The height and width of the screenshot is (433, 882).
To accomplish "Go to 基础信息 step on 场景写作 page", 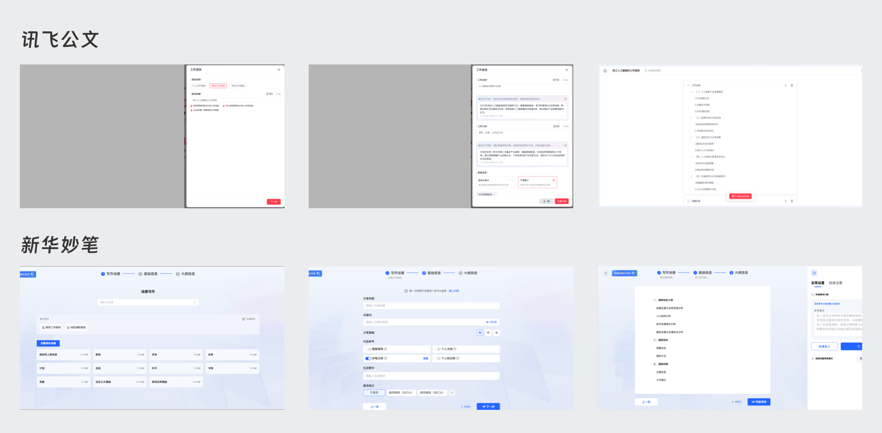I will click(x=148, y=274).
